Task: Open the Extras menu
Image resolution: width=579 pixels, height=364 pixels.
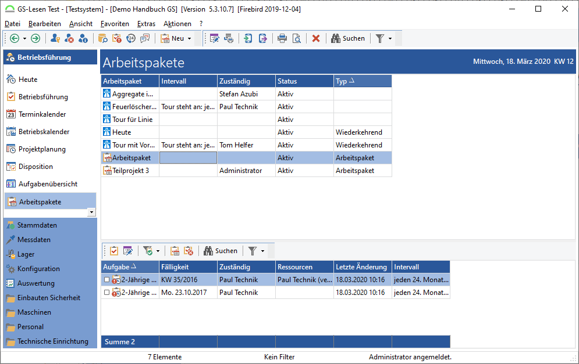Action: [x=146, y=24]
